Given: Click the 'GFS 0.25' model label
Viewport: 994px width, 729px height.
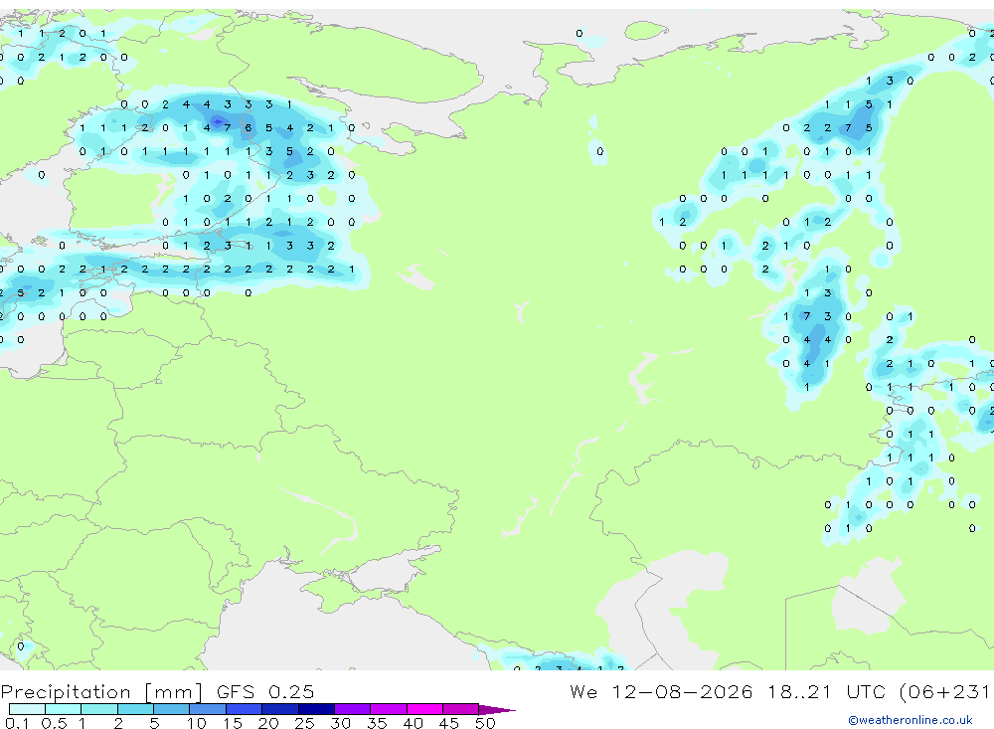Looking at the screenshot, I should click(265, 691).
